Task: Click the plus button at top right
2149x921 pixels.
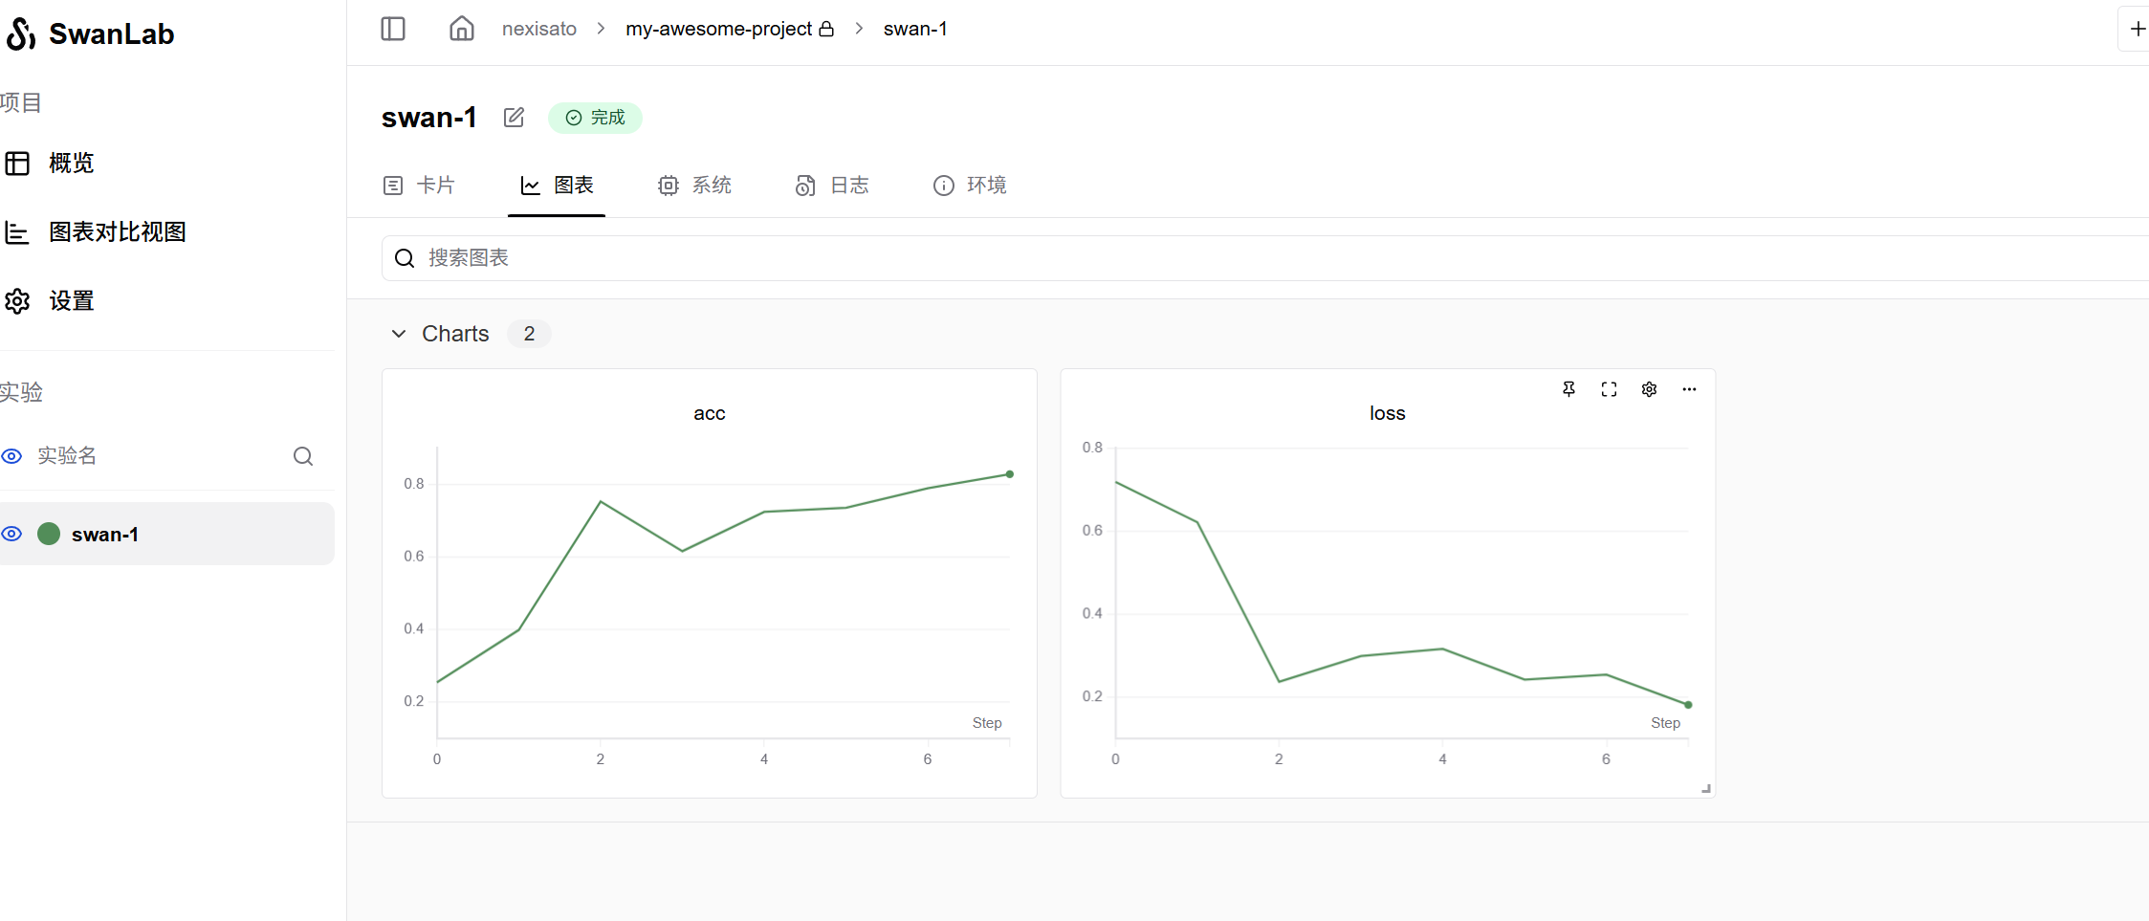Action: pos(2138,29)
